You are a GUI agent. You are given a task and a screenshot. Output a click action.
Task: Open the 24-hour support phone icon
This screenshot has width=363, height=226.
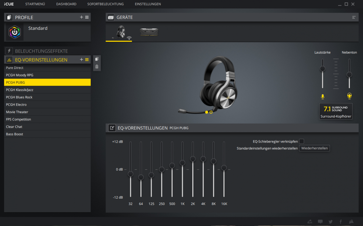point(310,222)
